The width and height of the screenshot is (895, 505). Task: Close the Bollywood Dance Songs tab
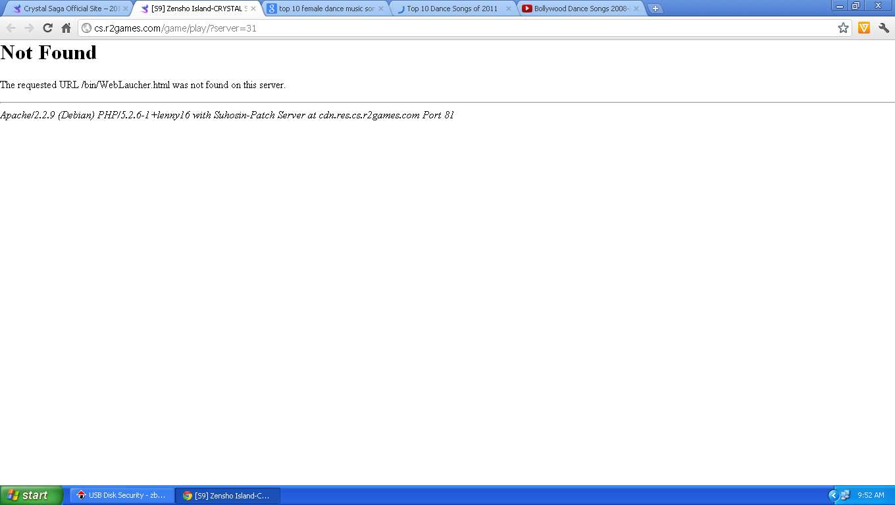(636, 9)
